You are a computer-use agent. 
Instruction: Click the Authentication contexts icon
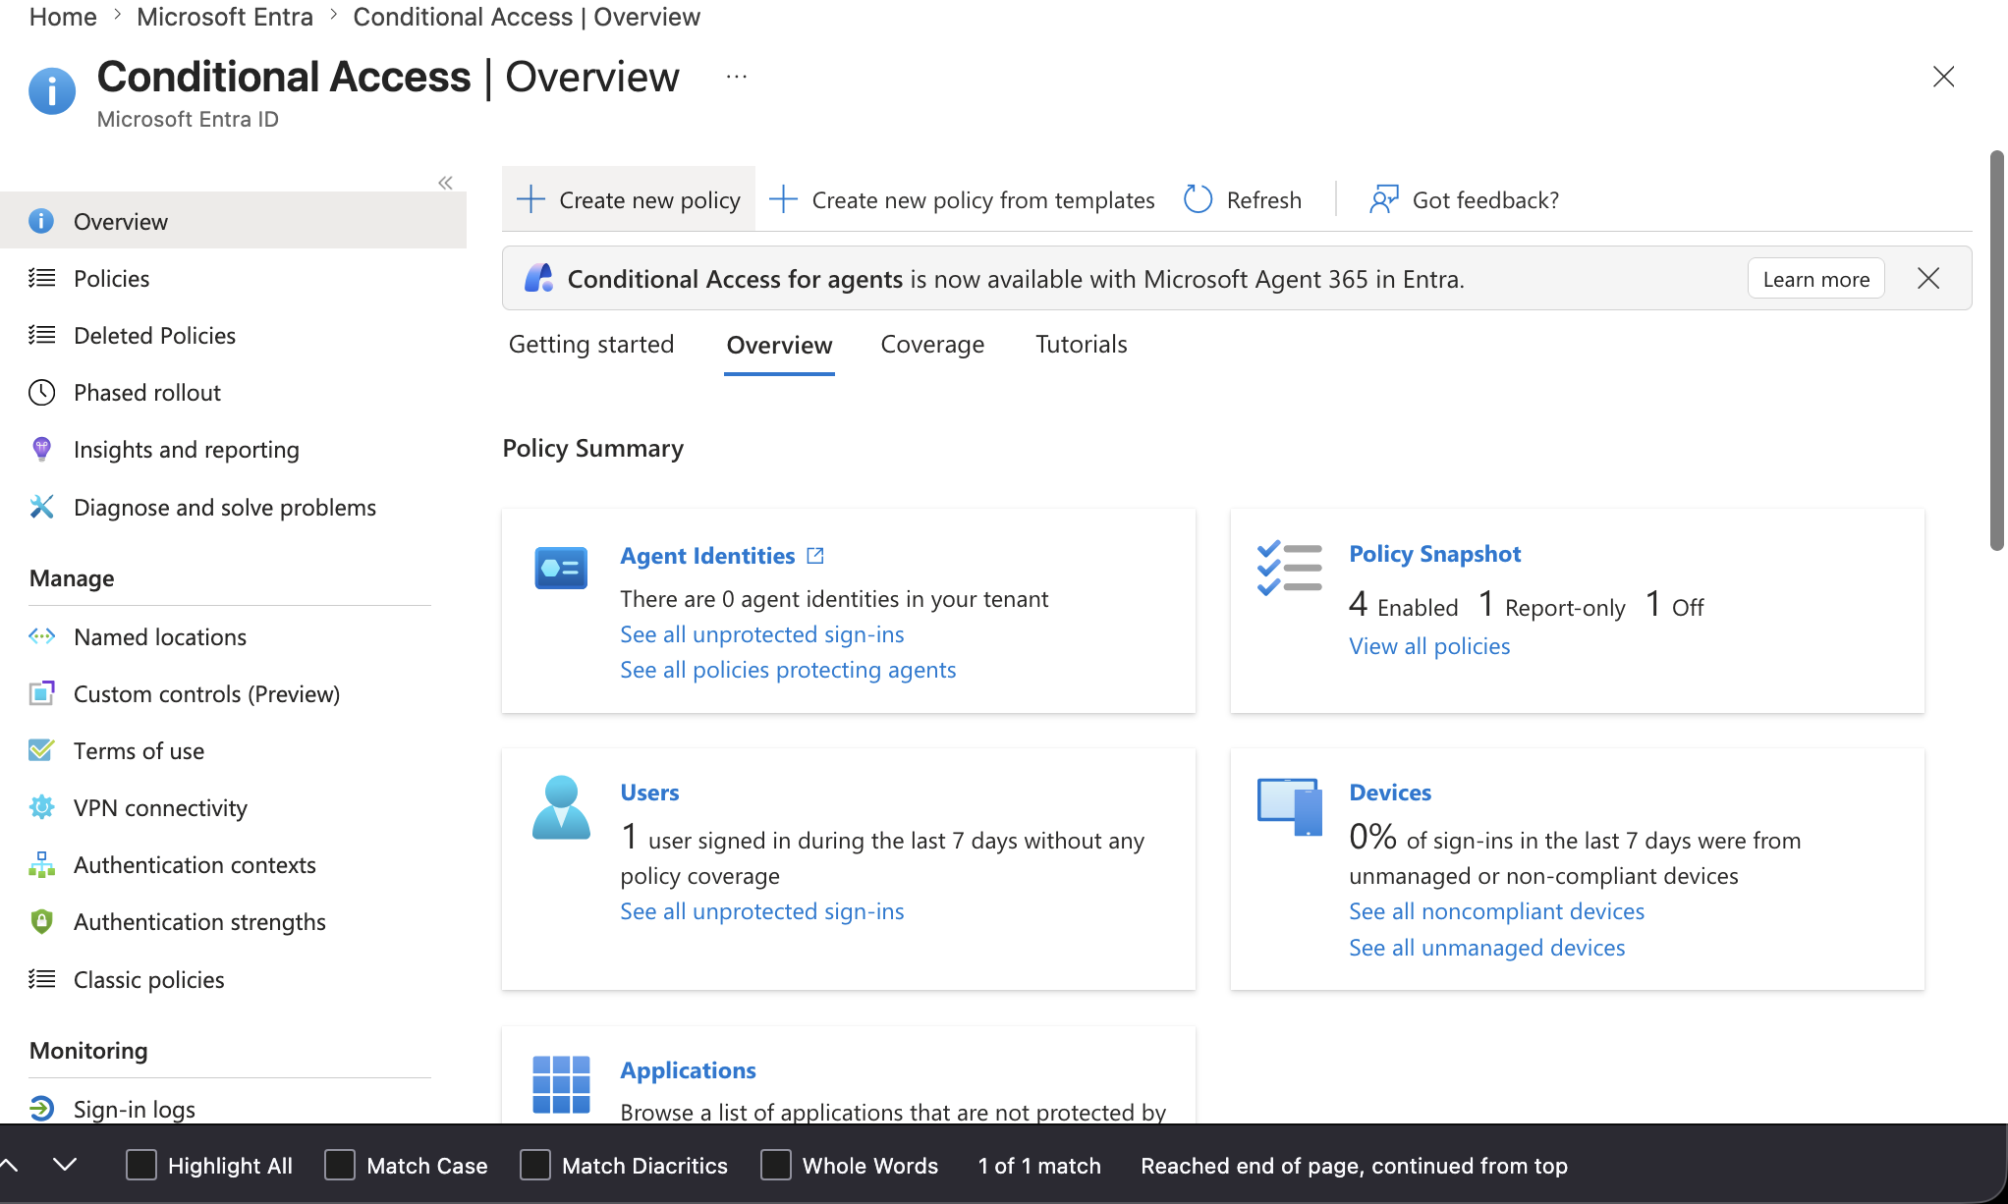(x=41, y=864)
